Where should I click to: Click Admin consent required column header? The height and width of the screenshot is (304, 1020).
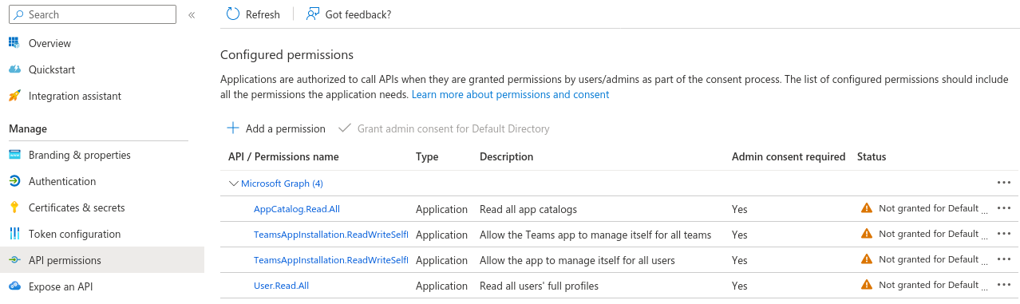point(789,156)
